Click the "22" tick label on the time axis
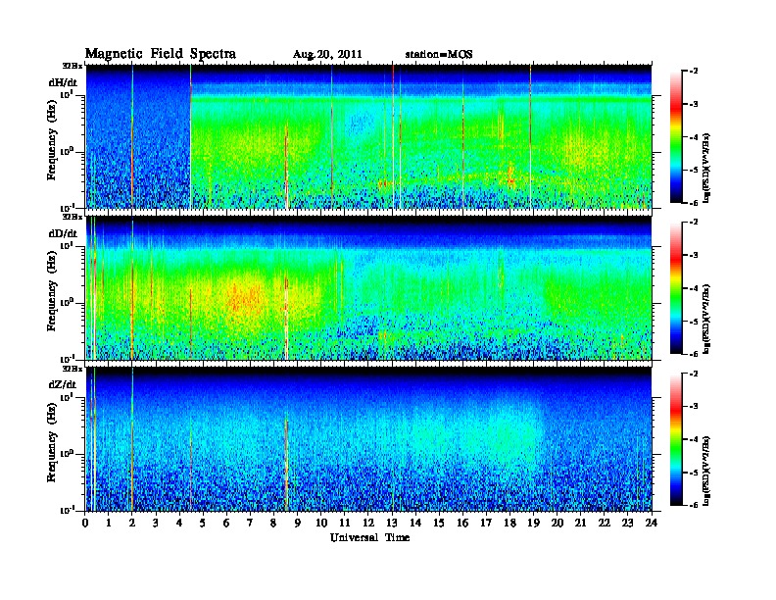 coord(604,524)
